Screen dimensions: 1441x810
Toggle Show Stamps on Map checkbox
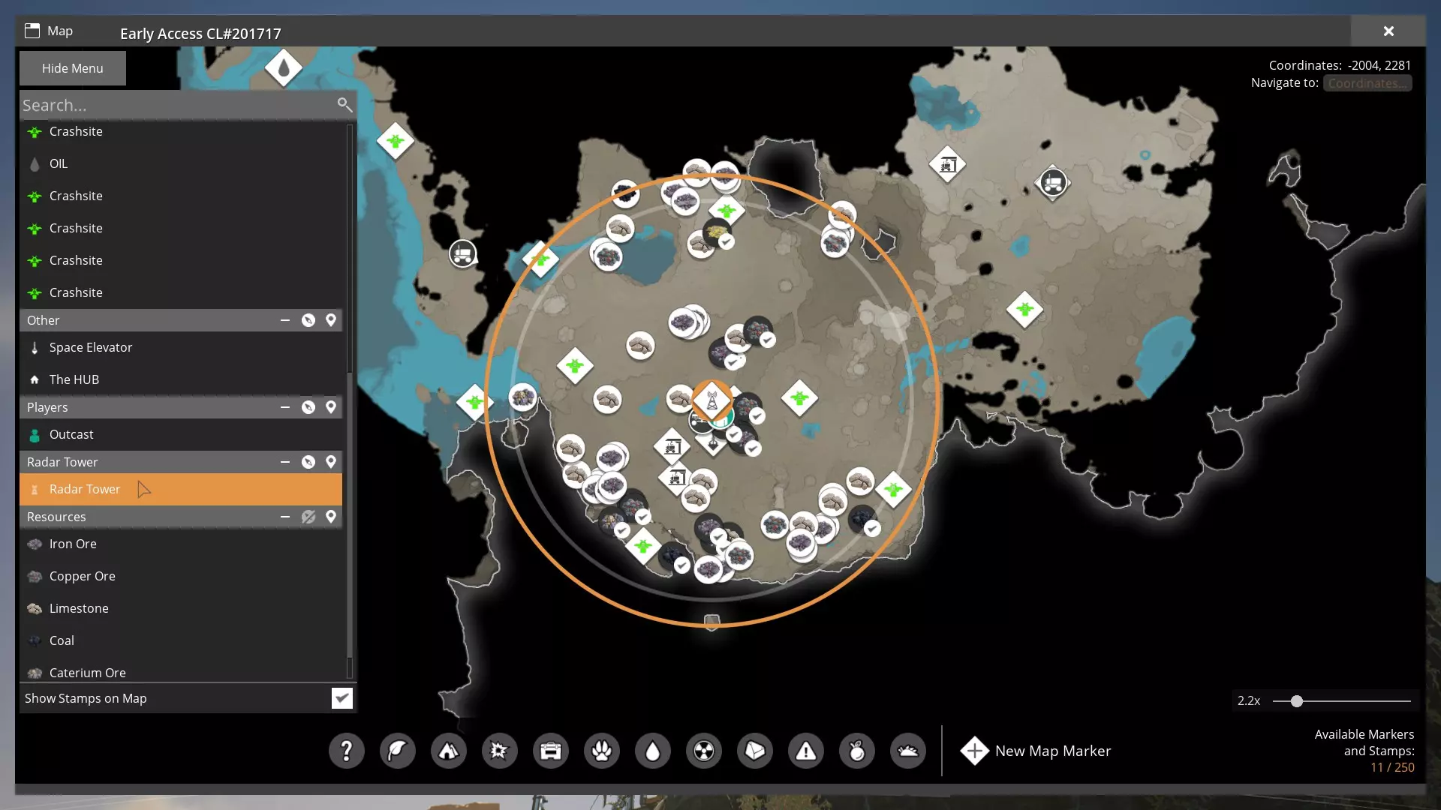[x=341, y=698]
